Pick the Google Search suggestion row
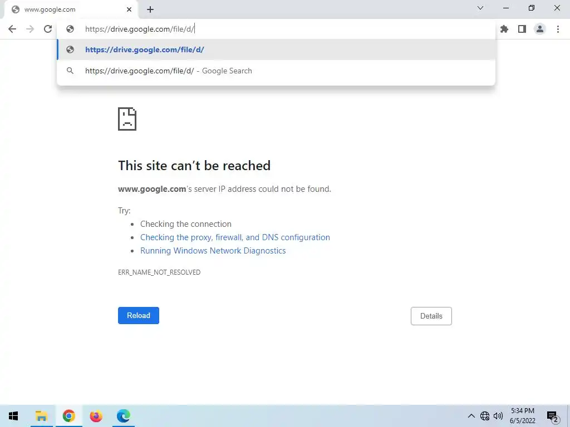570x427 pixels. pyautogui.click(x=276, y=71)
